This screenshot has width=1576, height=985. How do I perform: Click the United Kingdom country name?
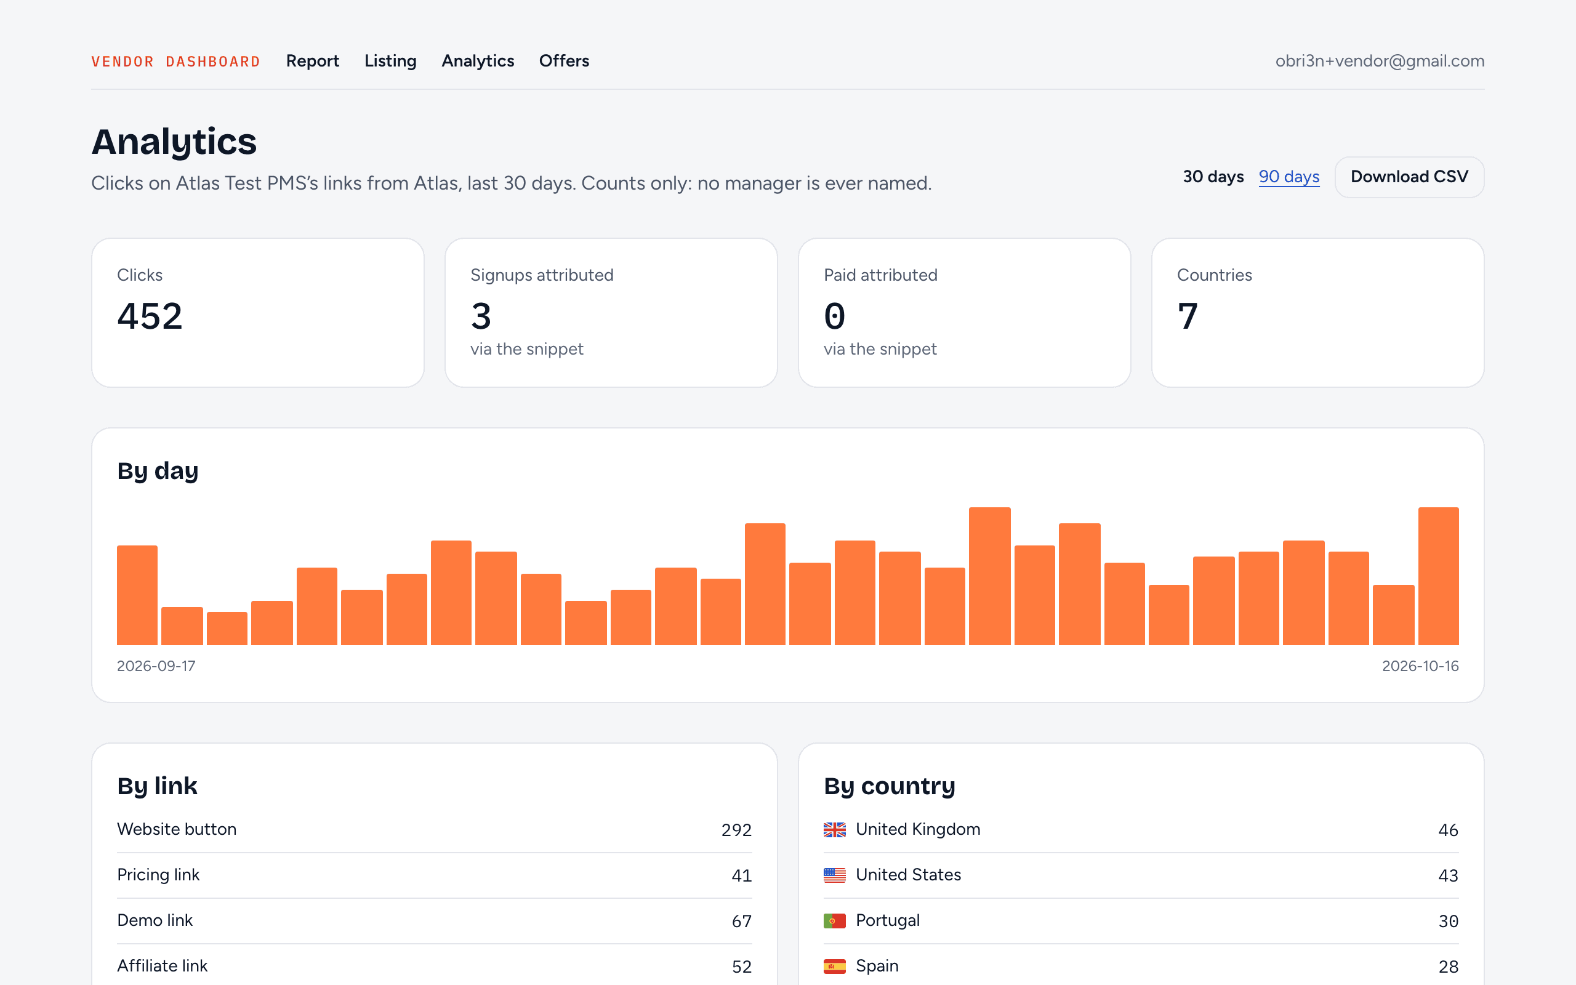[x=918, y=829]
